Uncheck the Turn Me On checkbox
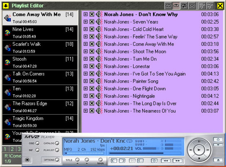This screenshot has height=167, width=226. (x=92, y=59)
